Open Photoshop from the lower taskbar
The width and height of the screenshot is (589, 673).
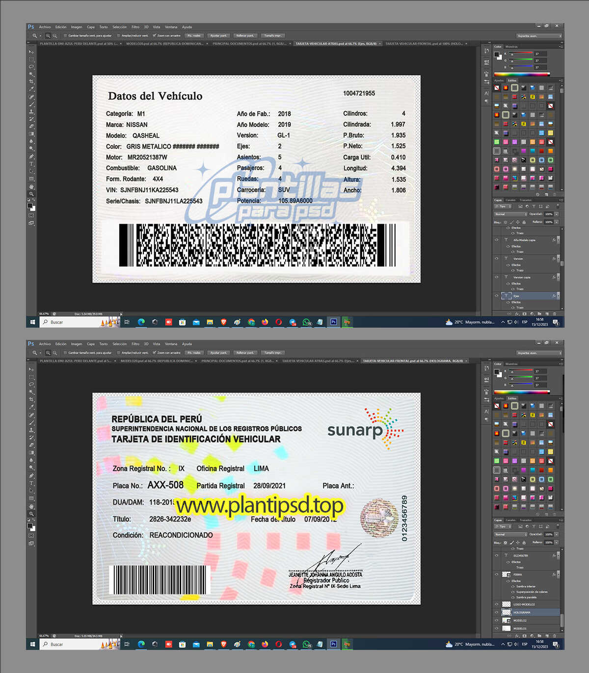point(334,644)
